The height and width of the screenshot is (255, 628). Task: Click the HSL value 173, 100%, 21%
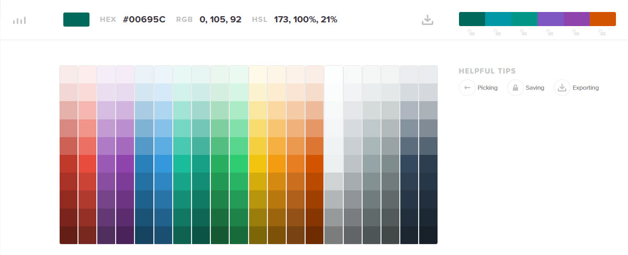point(306,20)
